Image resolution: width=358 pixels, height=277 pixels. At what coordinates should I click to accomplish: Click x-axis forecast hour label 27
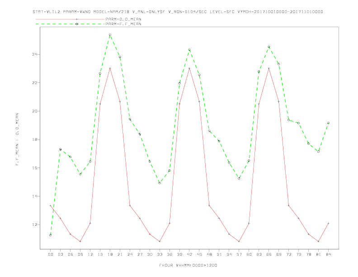point(140,254)
